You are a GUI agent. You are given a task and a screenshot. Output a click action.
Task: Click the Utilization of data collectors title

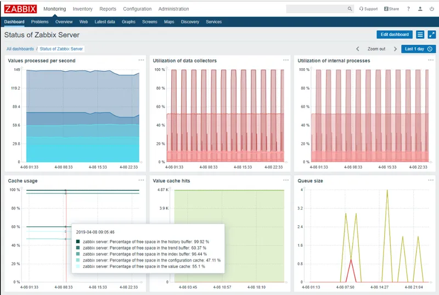[184, 60]
